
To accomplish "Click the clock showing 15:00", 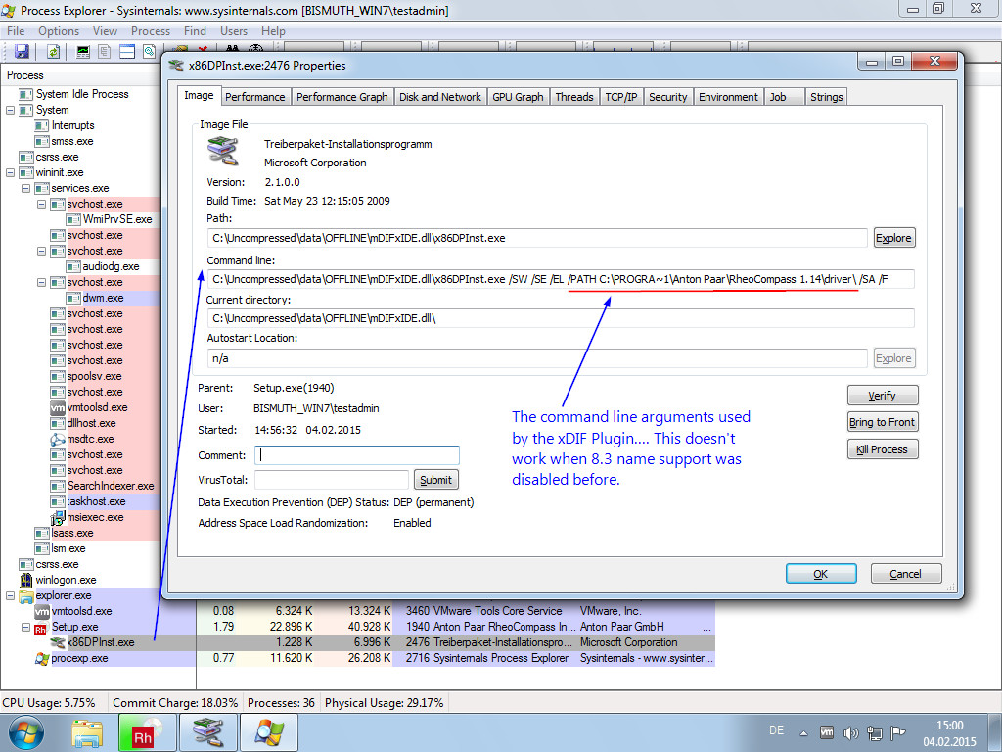I will click(x=949, y=726).
